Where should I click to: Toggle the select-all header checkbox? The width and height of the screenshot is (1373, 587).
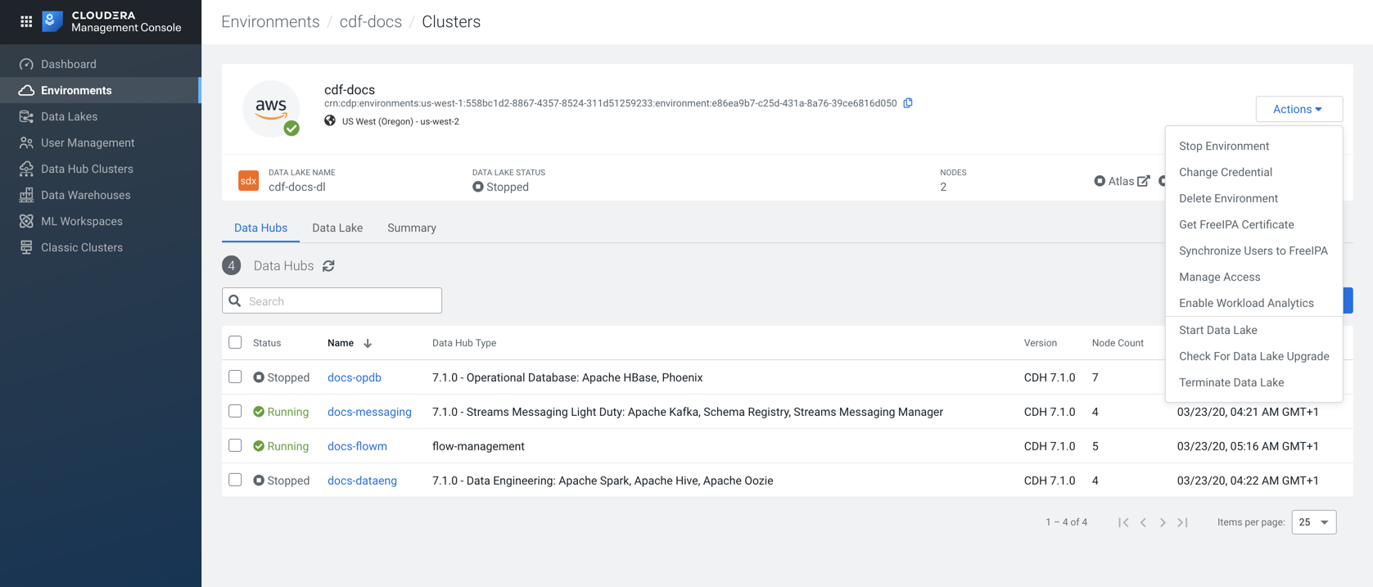pos(235,342)
